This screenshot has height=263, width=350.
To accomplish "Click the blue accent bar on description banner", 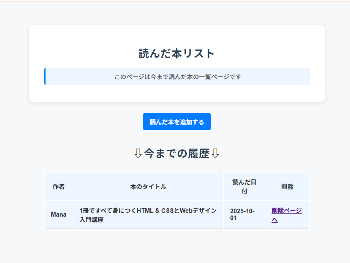I will (x=45, y=76).
